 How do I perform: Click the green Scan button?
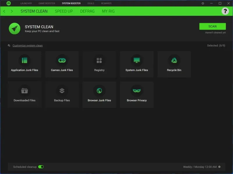click(212, 26)
